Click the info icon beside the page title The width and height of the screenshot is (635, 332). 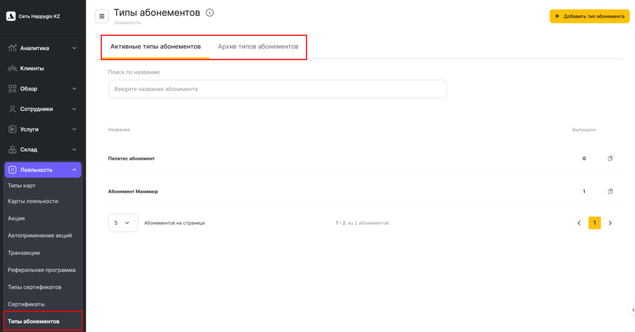(210, 12)
